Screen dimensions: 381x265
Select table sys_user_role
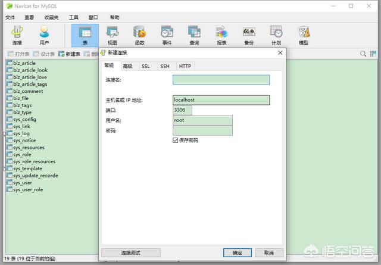coord(25,190)
